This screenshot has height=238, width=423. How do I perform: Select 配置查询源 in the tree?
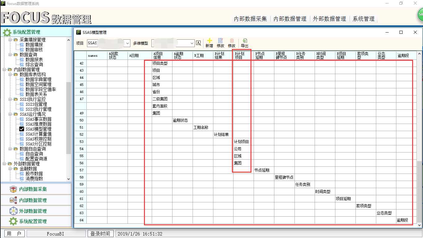pos(36,159)
